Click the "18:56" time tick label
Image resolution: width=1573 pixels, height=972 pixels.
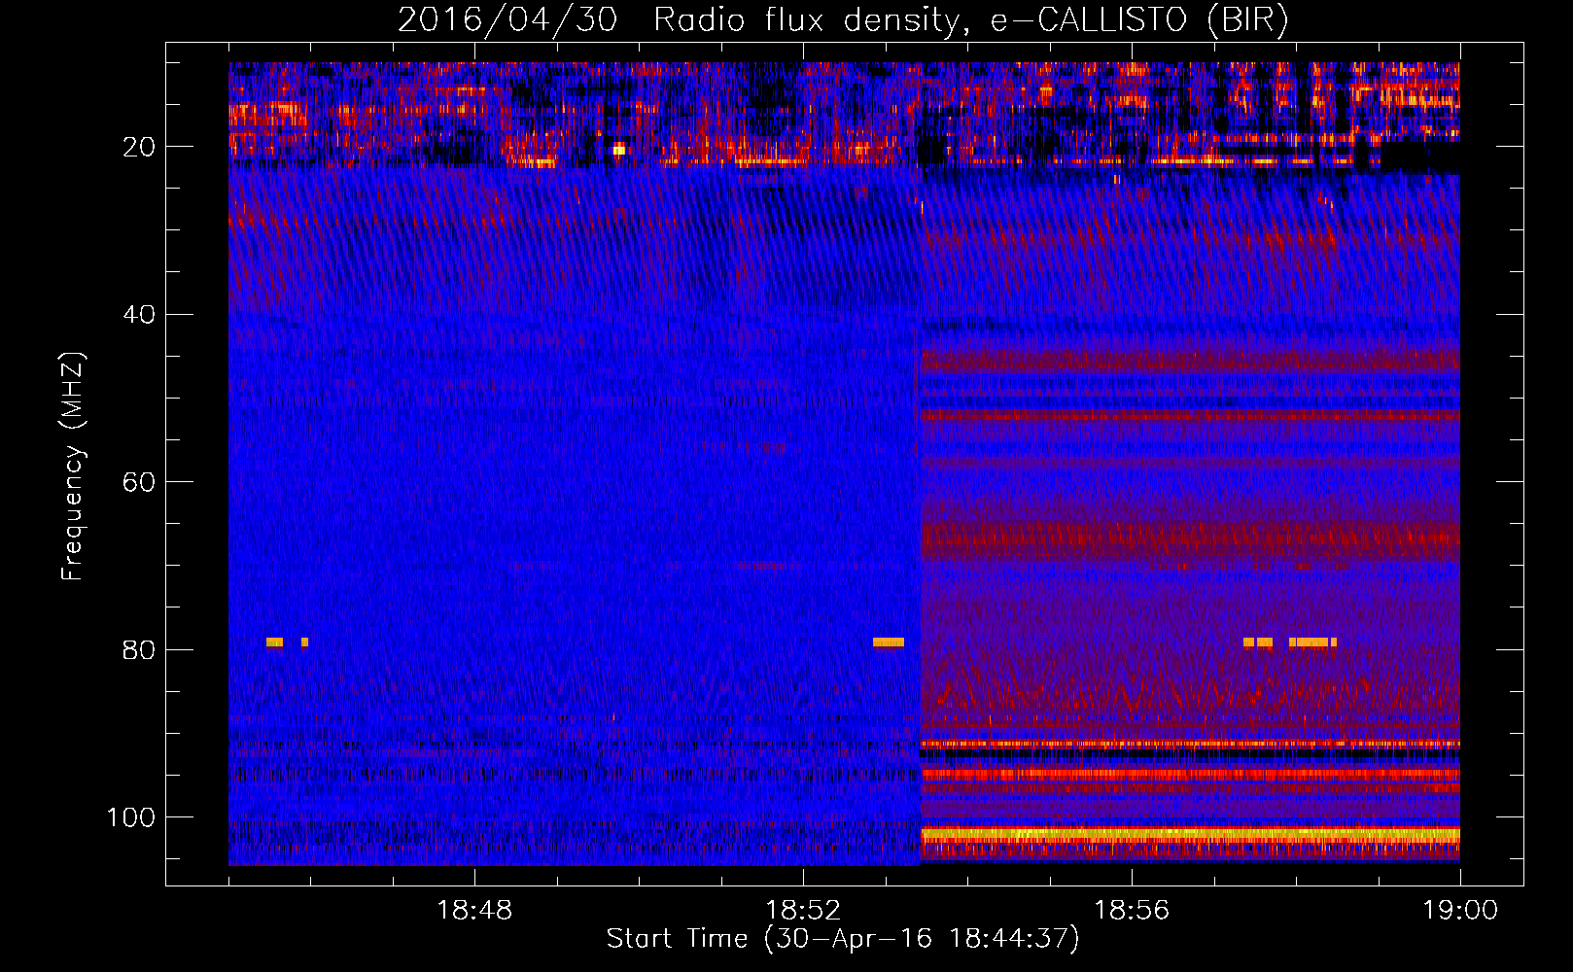[x=1132, y=911]
